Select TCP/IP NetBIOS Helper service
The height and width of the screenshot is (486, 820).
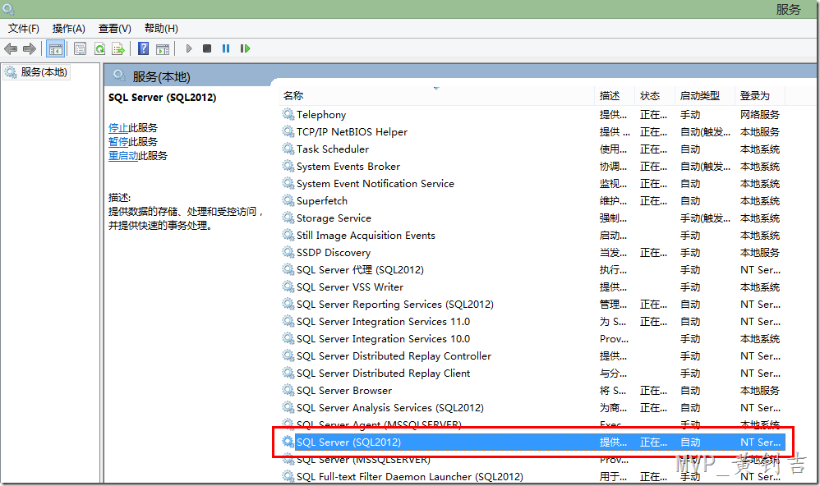point(532,131)
